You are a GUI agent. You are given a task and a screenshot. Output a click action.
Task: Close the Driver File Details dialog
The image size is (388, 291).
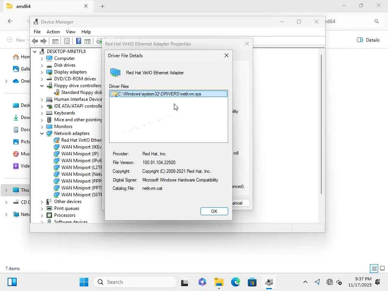(227, 55)
